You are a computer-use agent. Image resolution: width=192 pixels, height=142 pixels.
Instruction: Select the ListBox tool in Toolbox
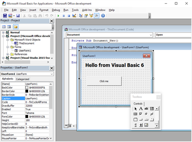pyautogui.click(x=135, y=114)
